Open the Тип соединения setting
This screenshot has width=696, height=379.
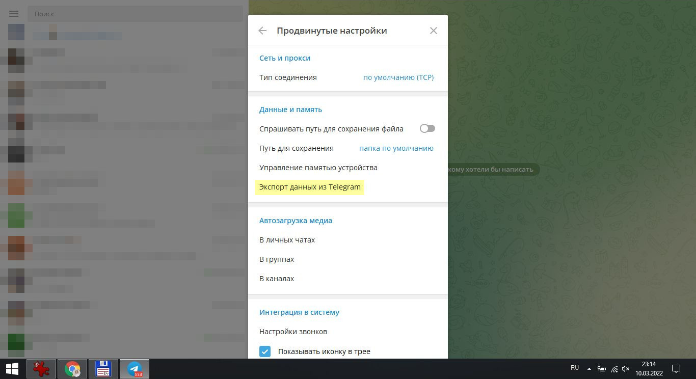(348, 77)
